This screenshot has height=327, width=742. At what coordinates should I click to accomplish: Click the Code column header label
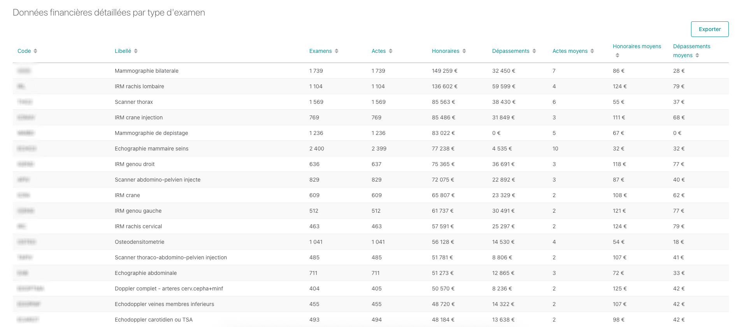pyautogui.click(x=24, y=51)
